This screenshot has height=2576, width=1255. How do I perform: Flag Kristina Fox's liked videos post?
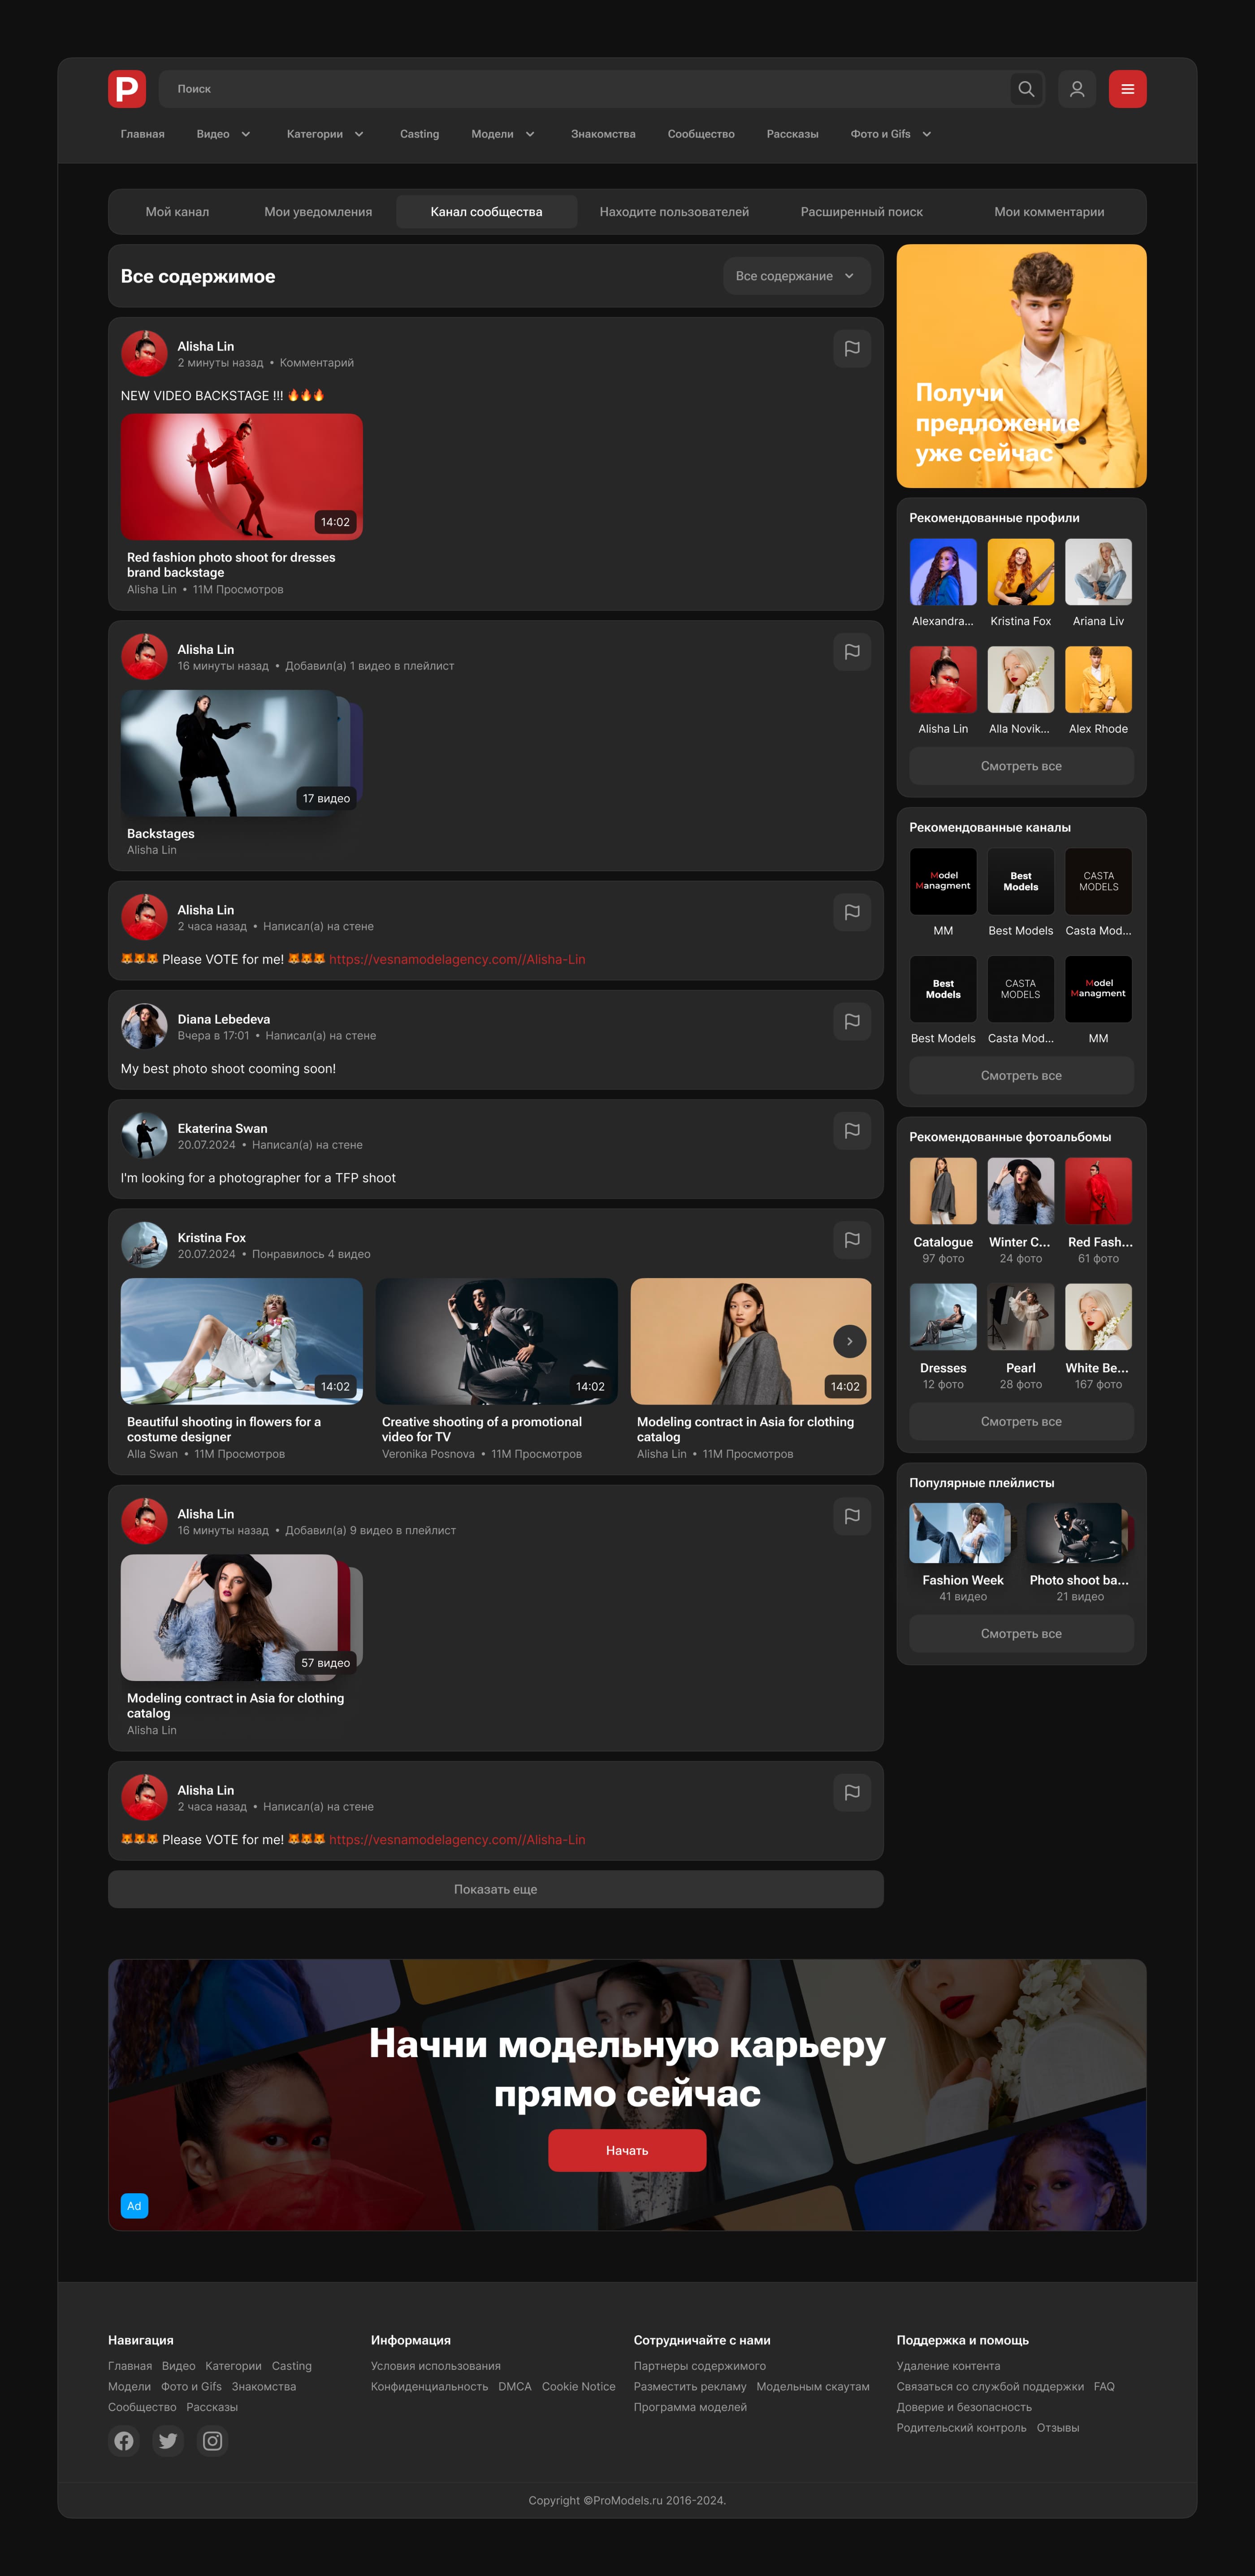click(x=852, y=1240)
